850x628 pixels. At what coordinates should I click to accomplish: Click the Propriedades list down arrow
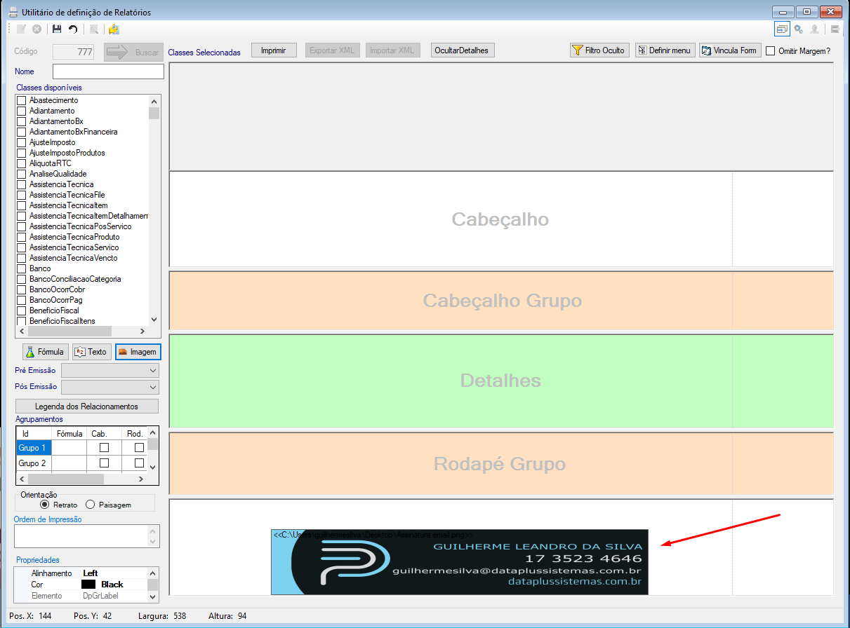pyautogui.click(x=153, y=596)
